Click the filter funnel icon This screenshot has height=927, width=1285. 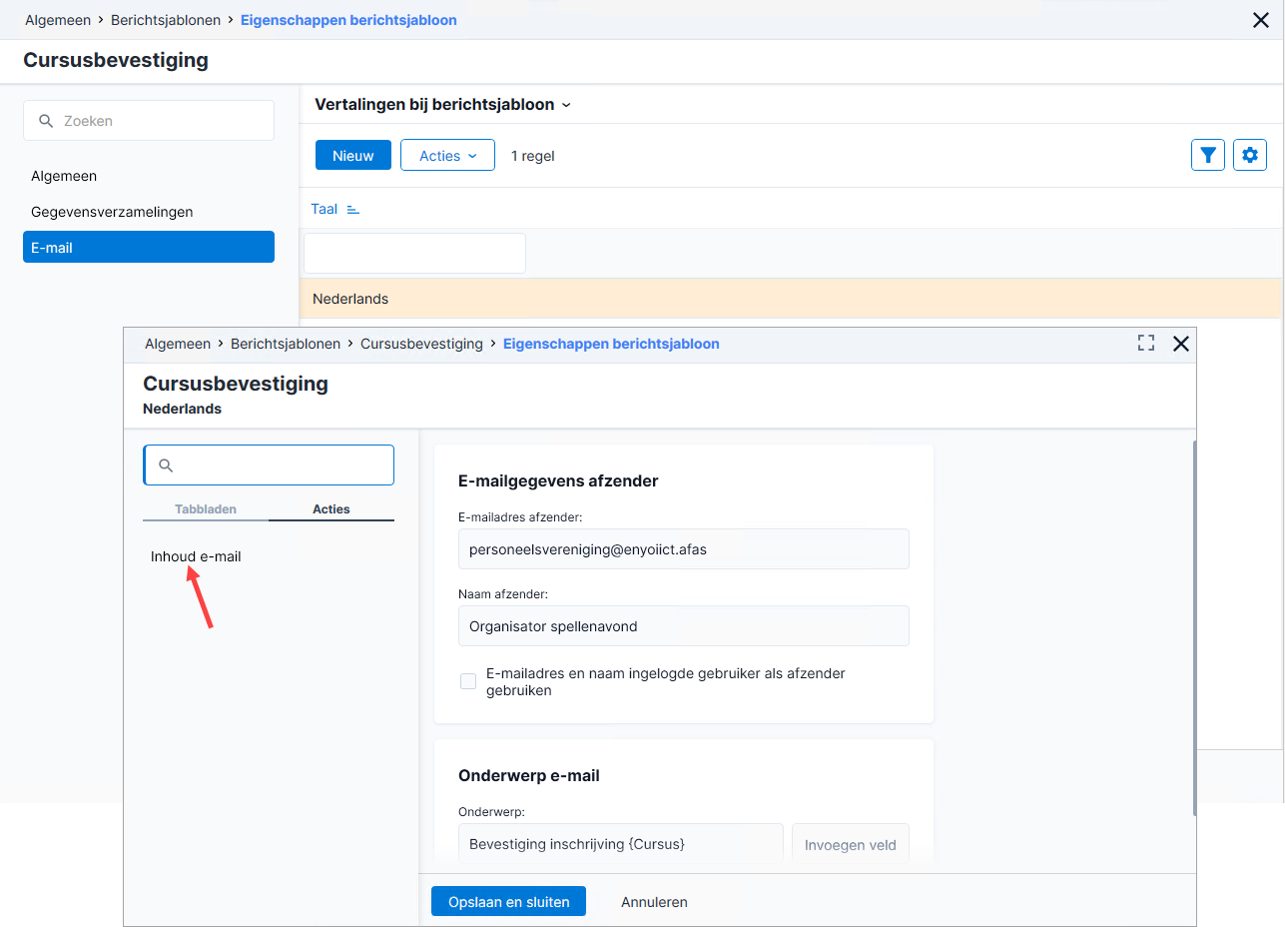click(1208, 155)
